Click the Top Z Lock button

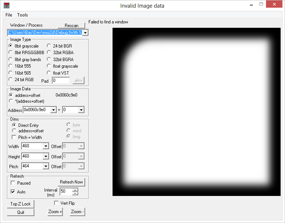pyautogui.click(x=20, y=204)
